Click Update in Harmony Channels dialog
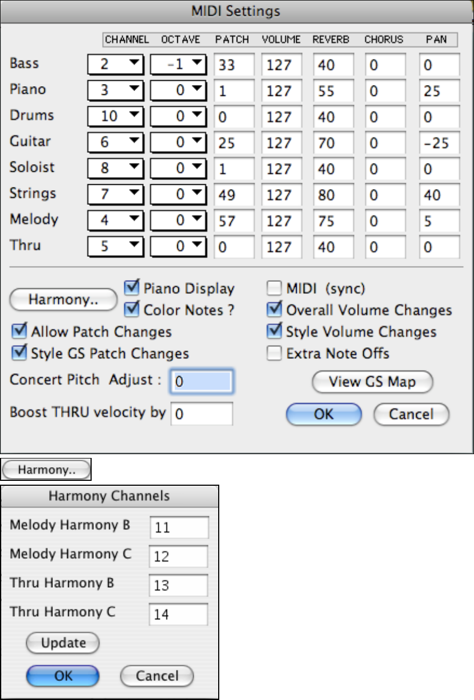 tap(63, 643)
